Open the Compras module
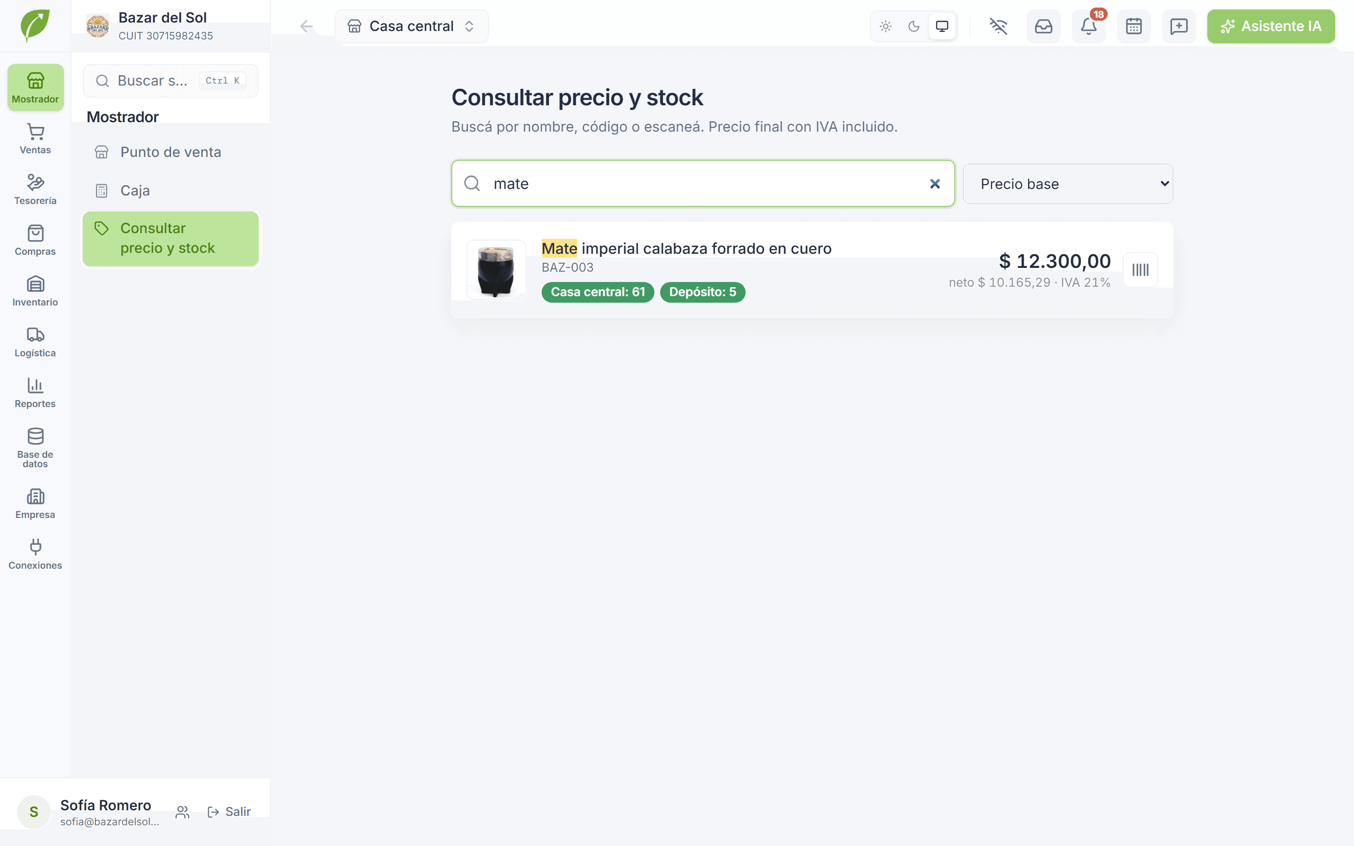 pos(35,240)
